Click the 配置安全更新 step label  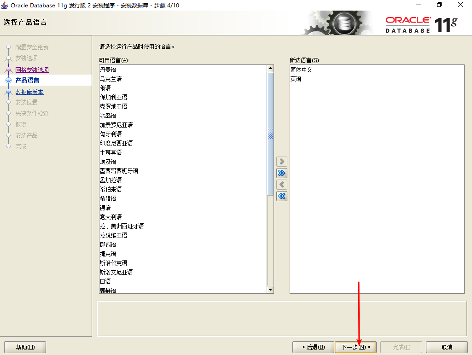32,47
